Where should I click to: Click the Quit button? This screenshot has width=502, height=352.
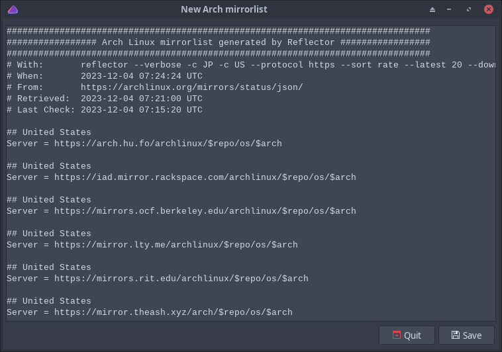(x=407, y=335)
